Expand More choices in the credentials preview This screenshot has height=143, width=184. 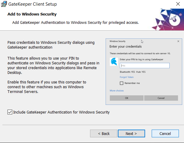click(117, 91)
